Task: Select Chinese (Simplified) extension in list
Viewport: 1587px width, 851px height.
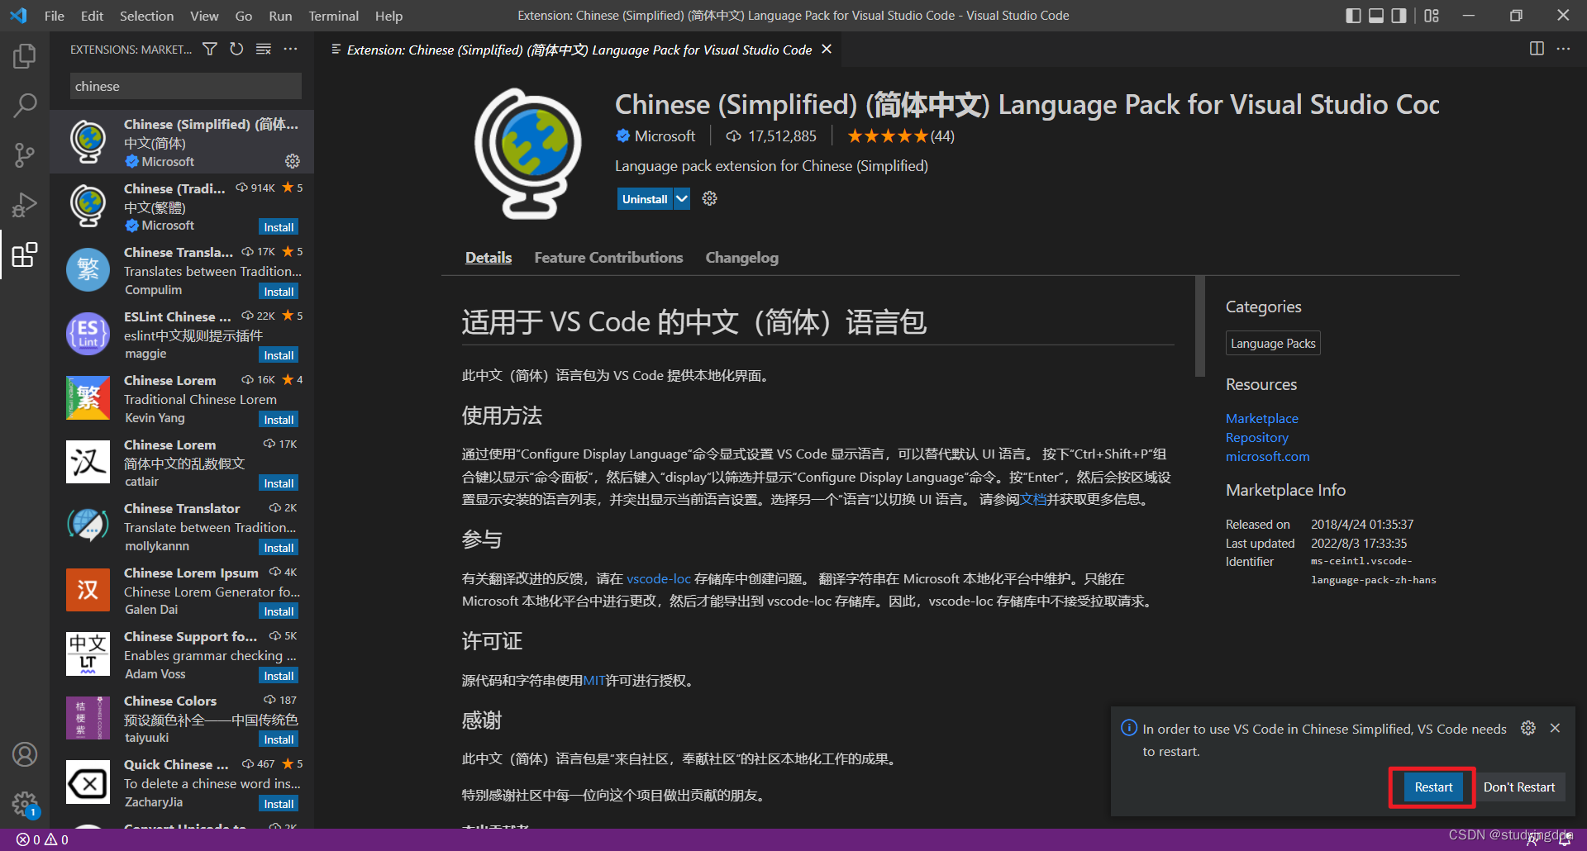Action: coord(182,142)
